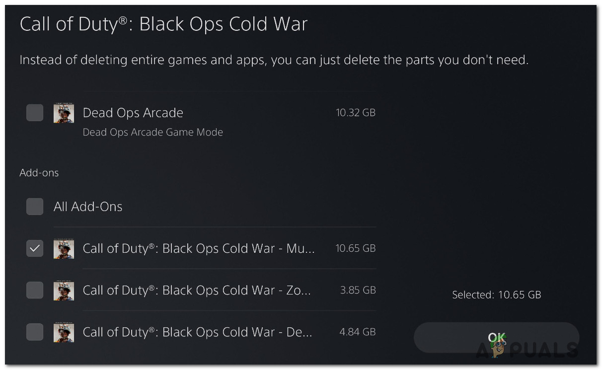Click the cover icon of the 4.84 GB add-on
The image size is (602, 370).
pyautogui.click(x=64, y=332)
